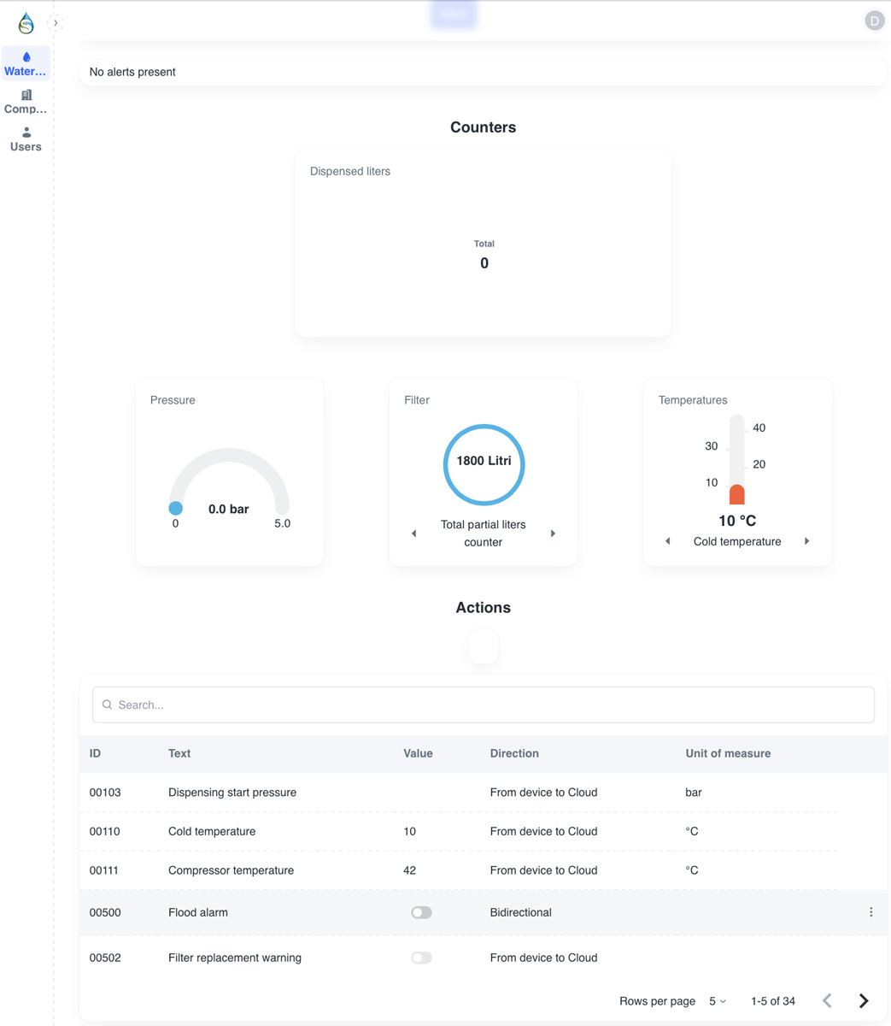891x1026 pixels.
Task: Go to next table page
Action: [864, 1001]
